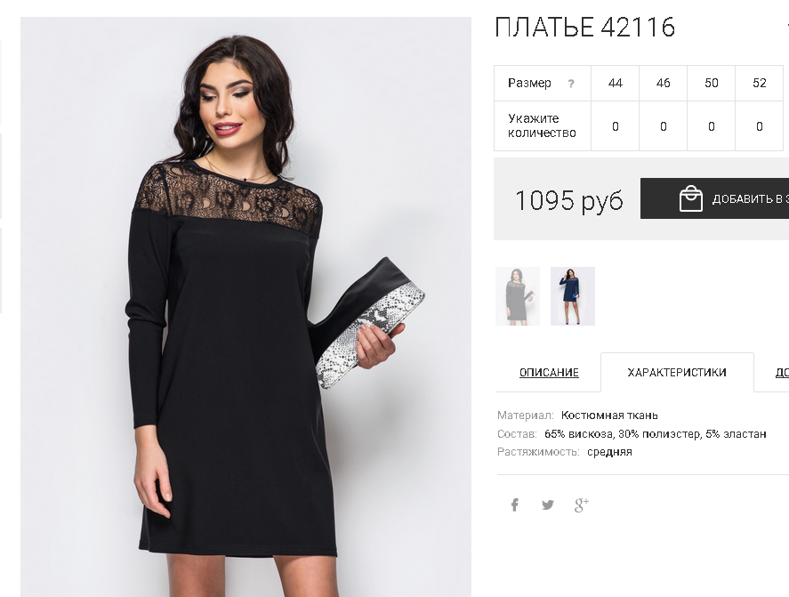Share the dress on Google Plus
The width and height of the screenshot is (789, 597).
pyautogui.click(x=581, y=504)
